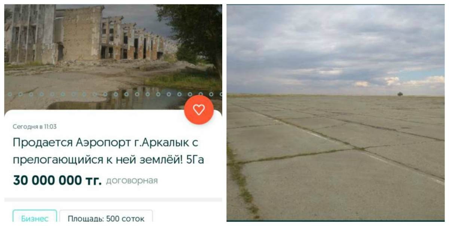Open the concrete runway slabs photo

[x=335, y=112]
